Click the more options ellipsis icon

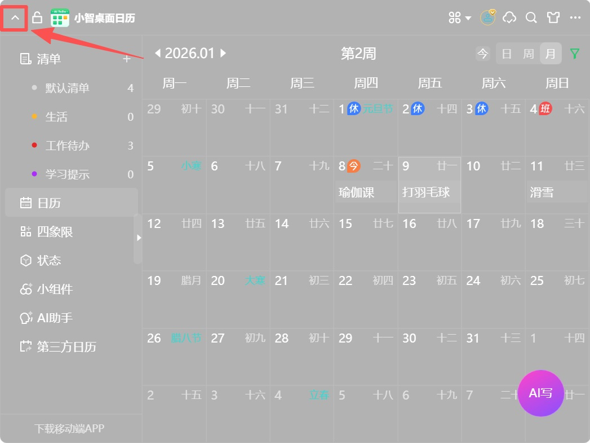[x=575, y=17]
